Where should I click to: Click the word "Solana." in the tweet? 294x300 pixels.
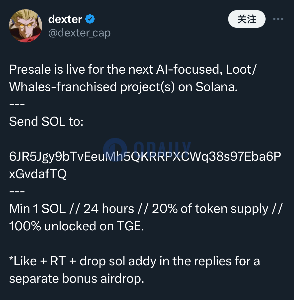(x=217, y=87)
